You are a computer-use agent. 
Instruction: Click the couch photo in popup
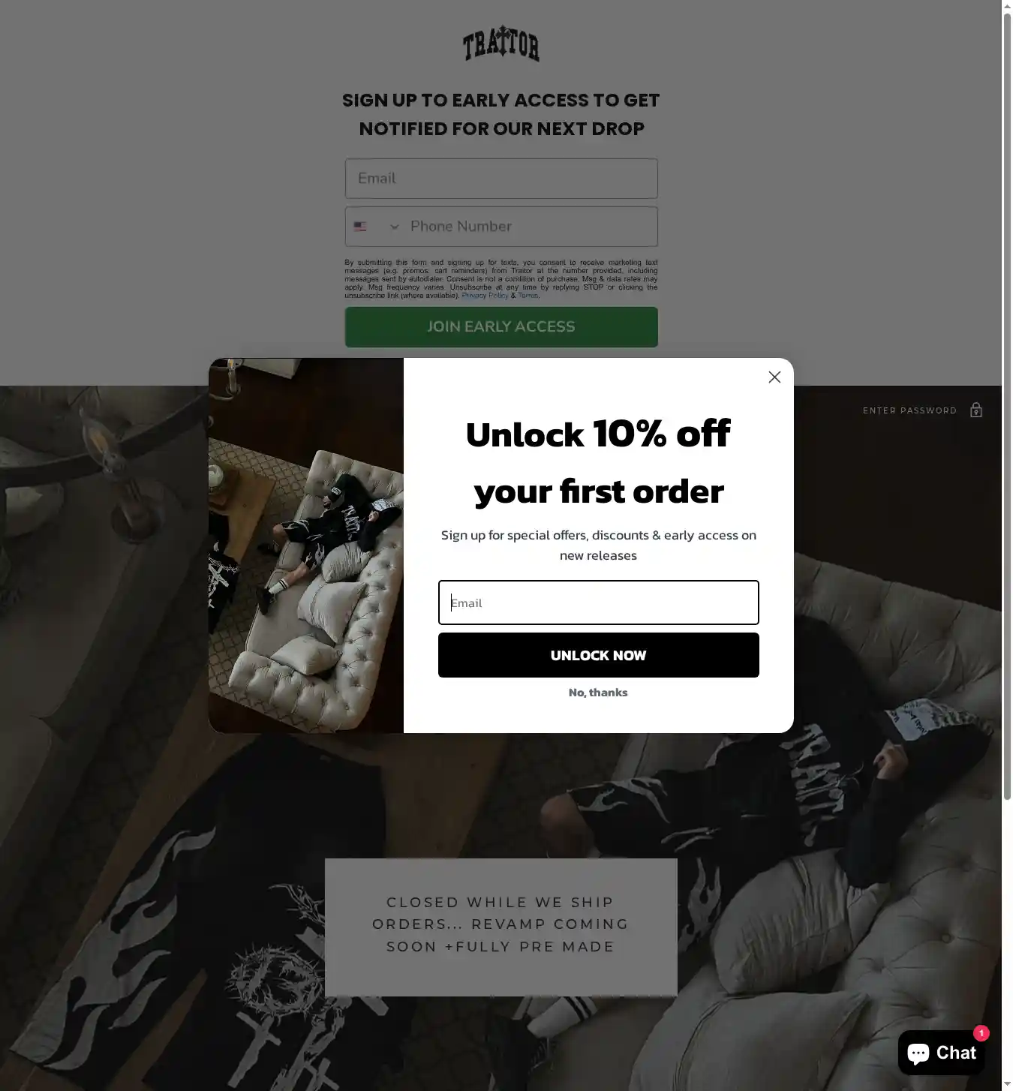[x=306, y=545]
